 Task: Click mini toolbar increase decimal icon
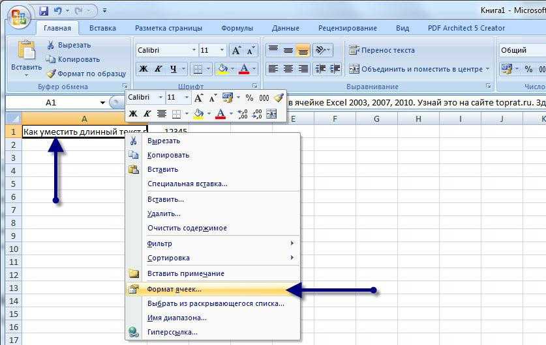[243, 114]
